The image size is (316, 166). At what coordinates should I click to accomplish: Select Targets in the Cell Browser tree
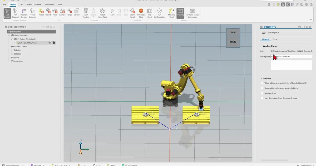16,57
